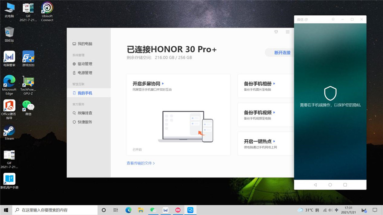383x215 pixels.
Task: Tap the phone Back navigation button
Action: coord(315,185)
